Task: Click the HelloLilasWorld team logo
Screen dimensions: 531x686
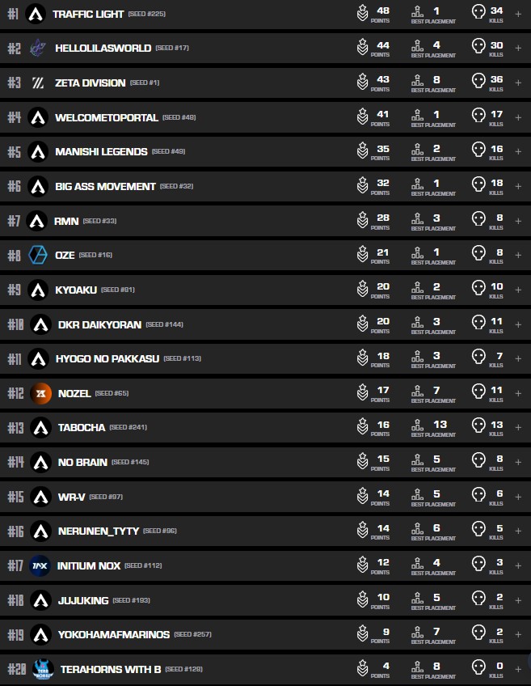Action: coord(38,49)
